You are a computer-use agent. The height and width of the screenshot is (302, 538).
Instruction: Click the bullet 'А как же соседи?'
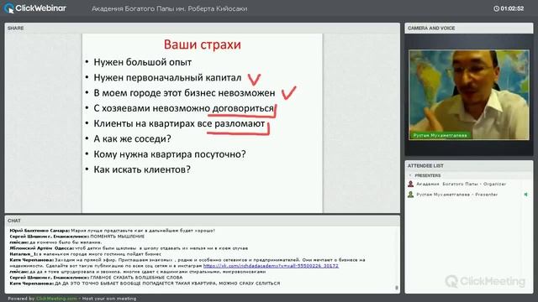pos(132,138)
